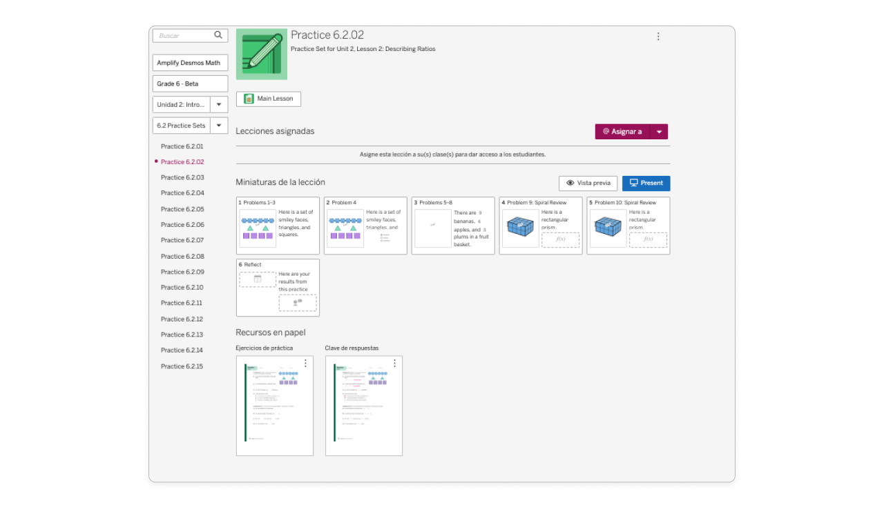
Task: Click the worksheet icon inside Main Lesson button
Action: [x=249, y=99]
